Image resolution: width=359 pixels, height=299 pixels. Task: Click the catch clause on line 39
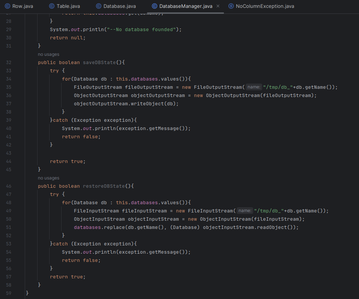pyautogui.click(x=93, y=120)
